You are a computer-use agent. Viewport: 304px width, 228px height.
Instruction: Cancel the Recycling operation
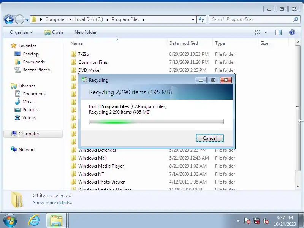point(210,138)
